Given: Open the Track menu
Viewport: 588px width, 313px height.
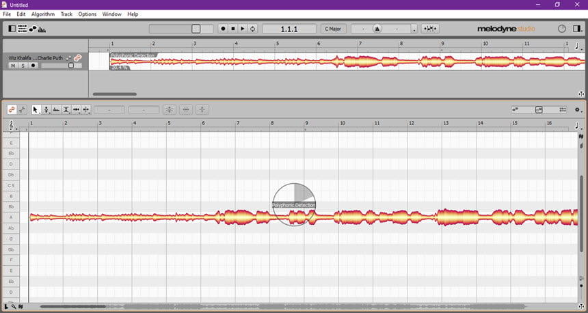Looking at the screenshot, I should (66, 14).
